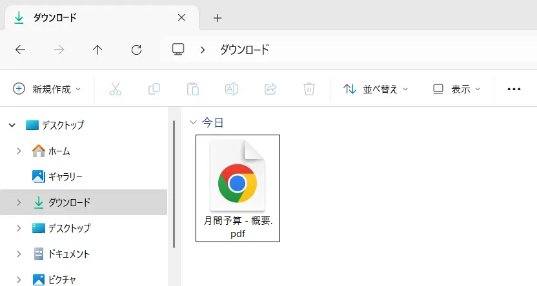Expand the address bar chevron before ダウンロード
Viewport: 537px width, 286px height.
(x=203, y=50)
